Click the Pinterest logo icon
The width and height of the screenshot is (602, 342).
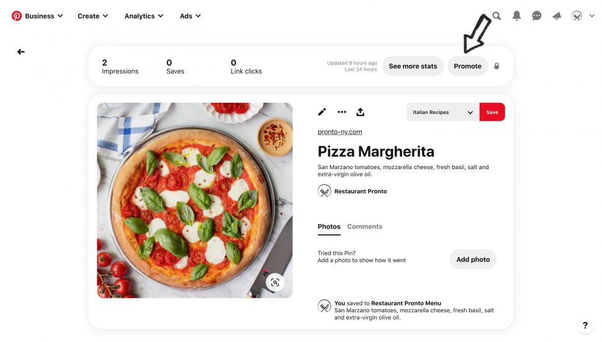point(17,16)
